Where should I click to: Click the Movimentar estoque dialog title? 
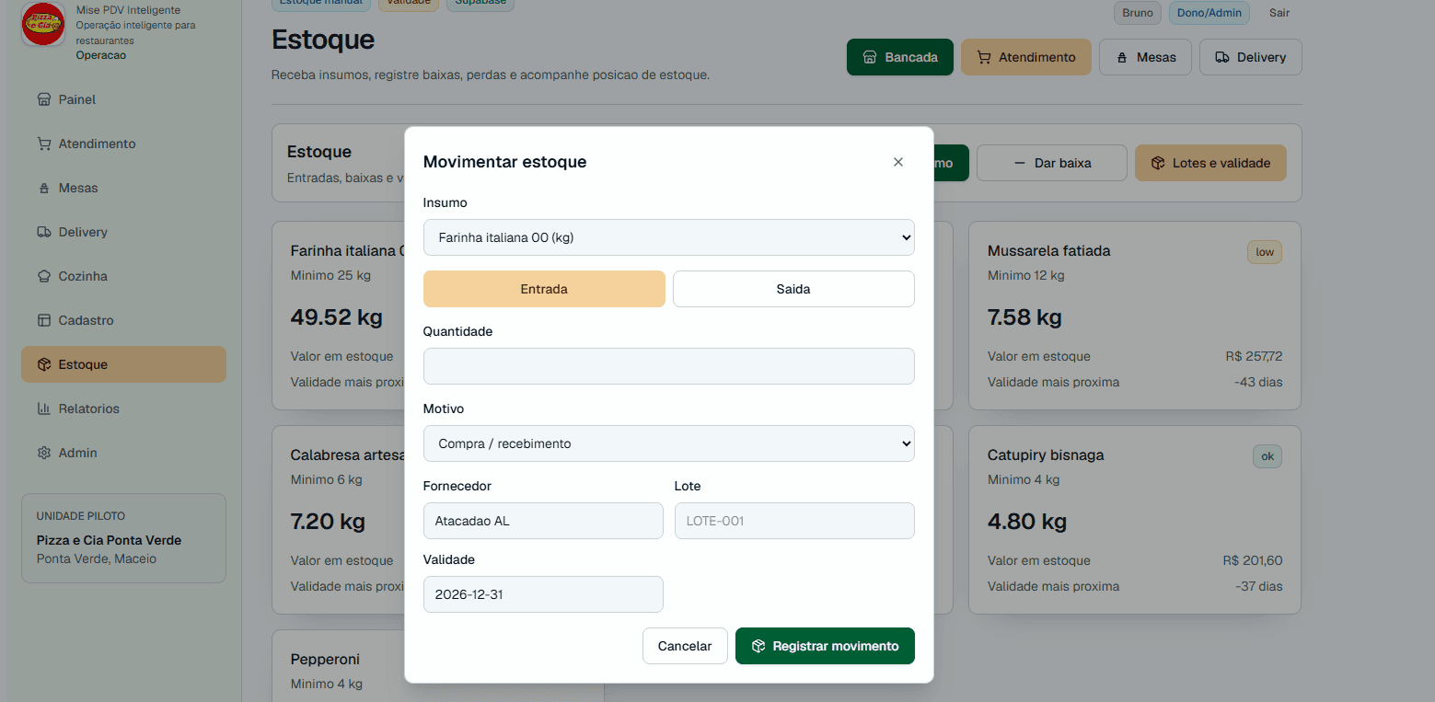point(504,162)
